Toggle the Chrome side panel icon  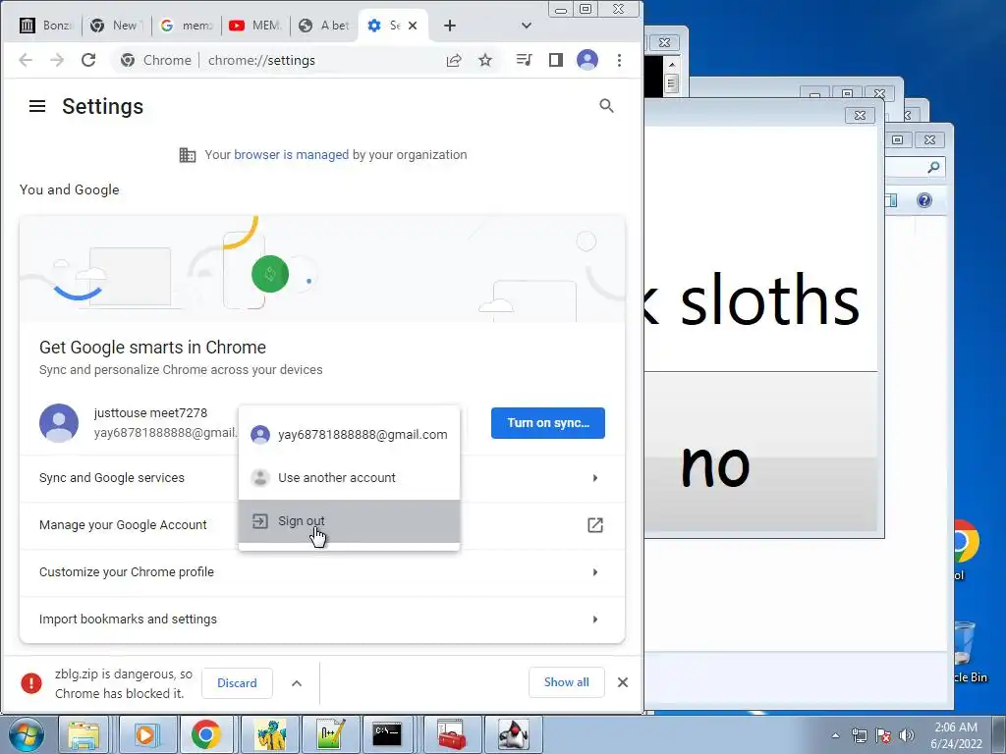tap(556, 60)
